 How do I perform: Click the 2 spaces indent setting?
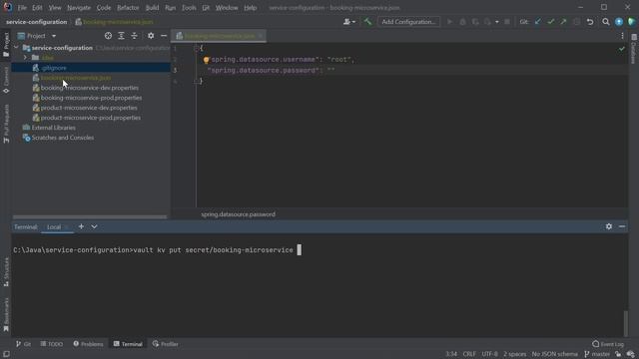point(514,354)
